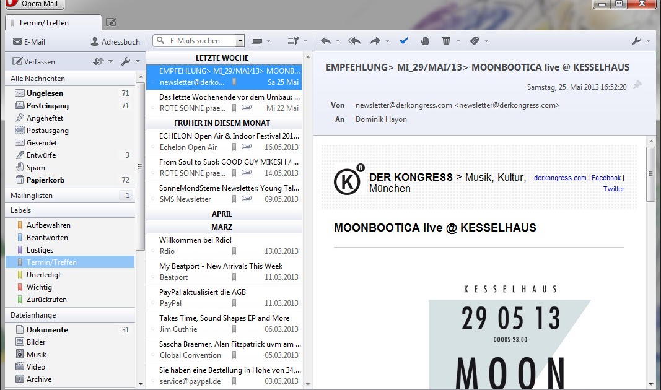
Task: Collapse the Labels section header
Action: (70, 210)
